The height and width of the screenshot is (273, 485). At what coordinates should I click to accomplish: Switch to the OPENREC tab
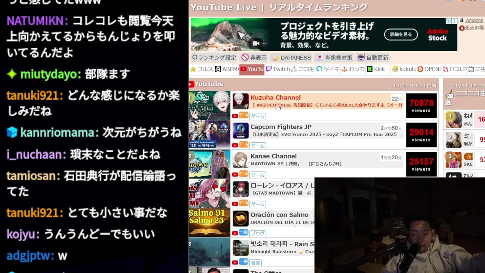tap(429, 69)
